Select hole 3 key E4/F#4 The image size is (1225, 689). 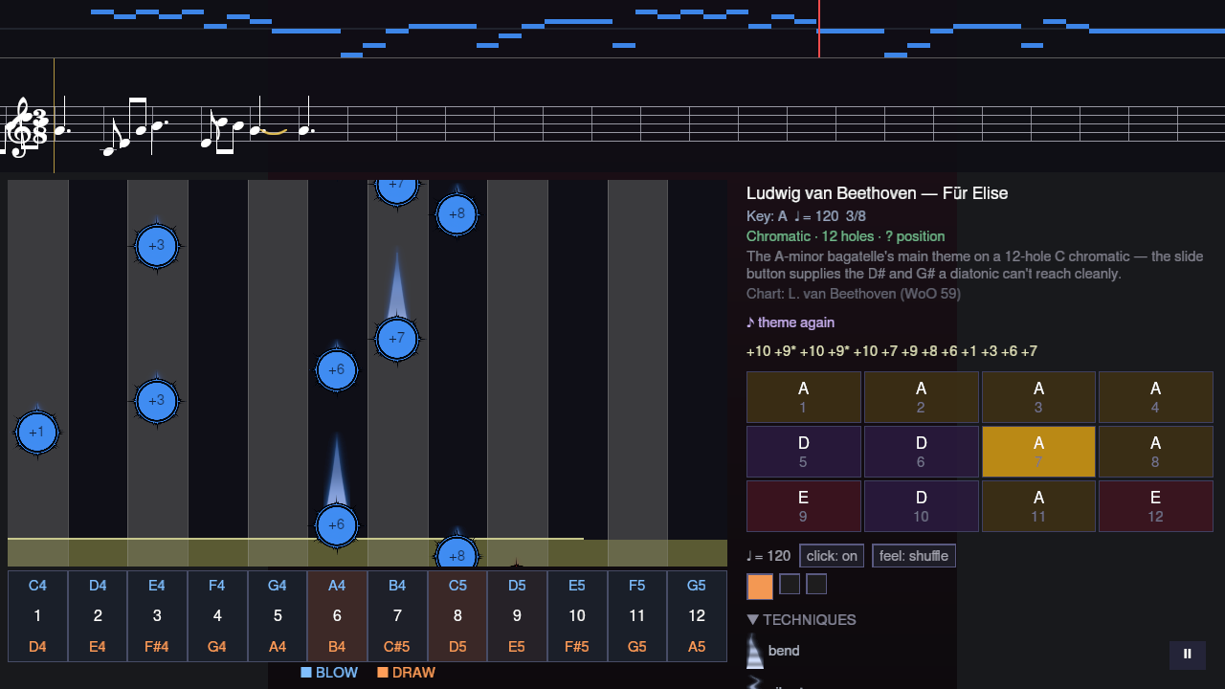tap(157, 616)
